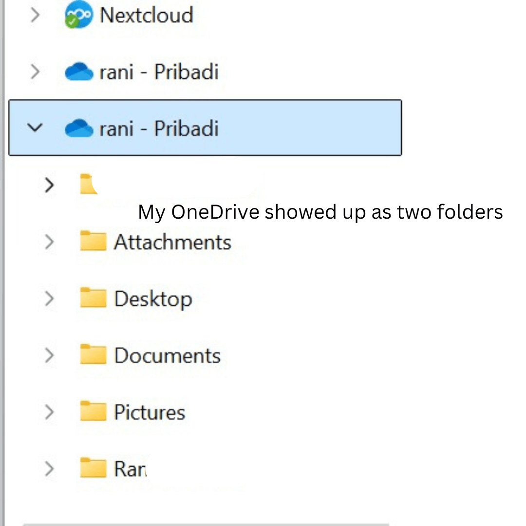Select the partially hidden Ran folder
The width and height of the screenshot is (526, 526).
coord(130,469)
